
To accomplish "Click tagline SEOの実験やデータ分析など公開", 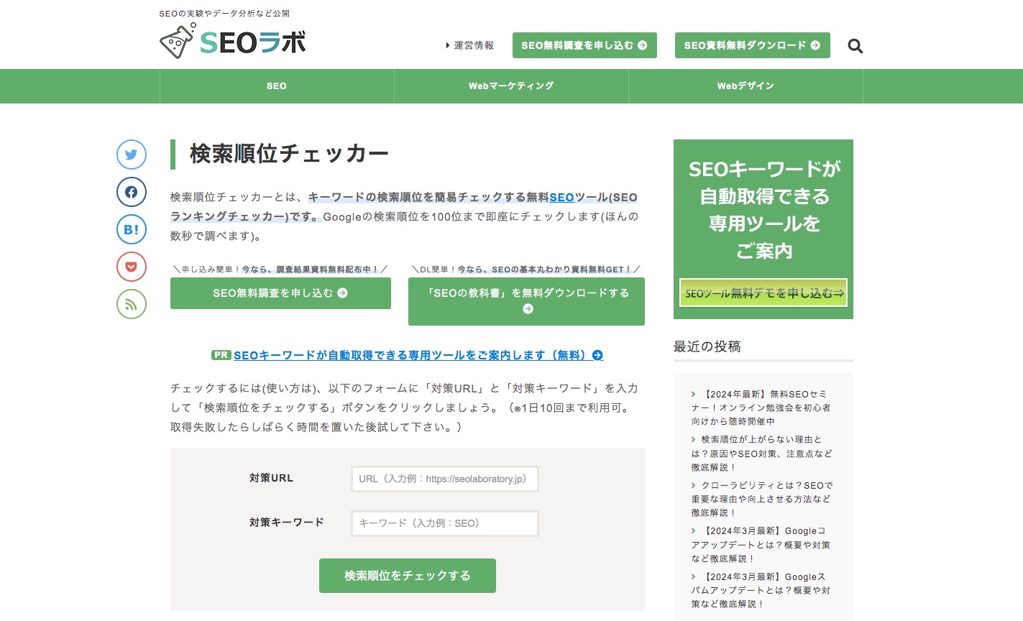I will coord(224,13).
